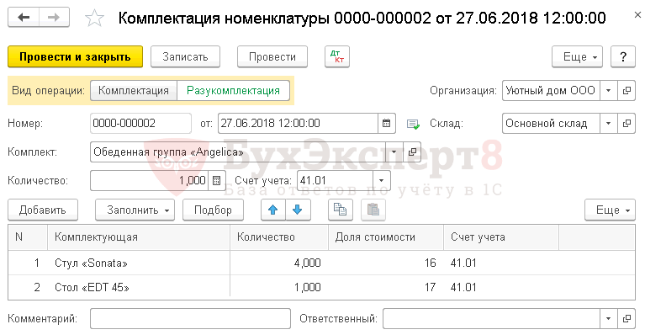Move selected row down with blue arrow

coord(298,210)
